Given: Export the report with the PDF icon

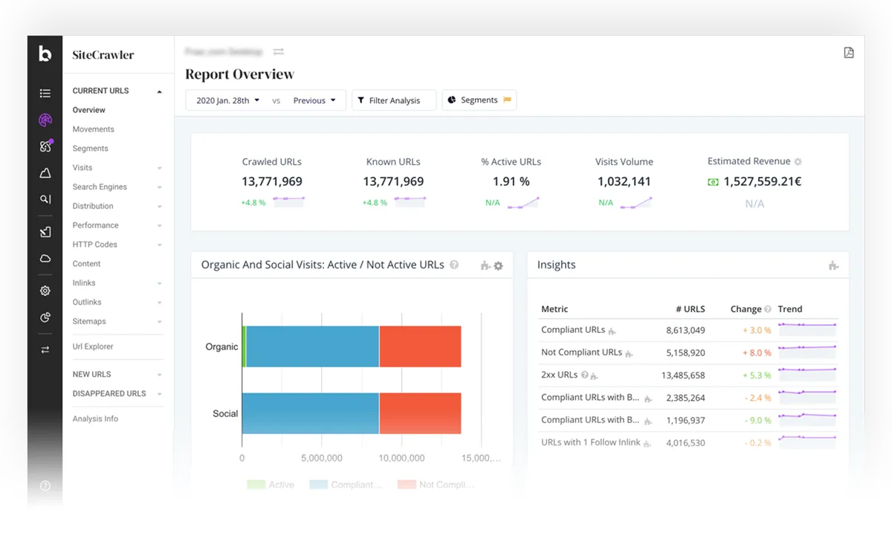Looking at the screenshot, I should pyautogui.click(x=849, y=52).
